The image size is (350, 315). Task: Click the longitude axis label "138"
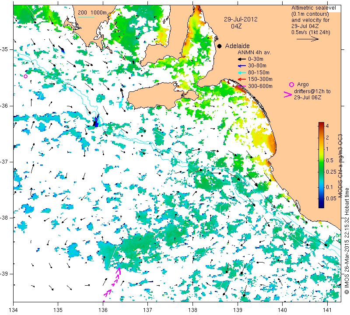(192, 310)
